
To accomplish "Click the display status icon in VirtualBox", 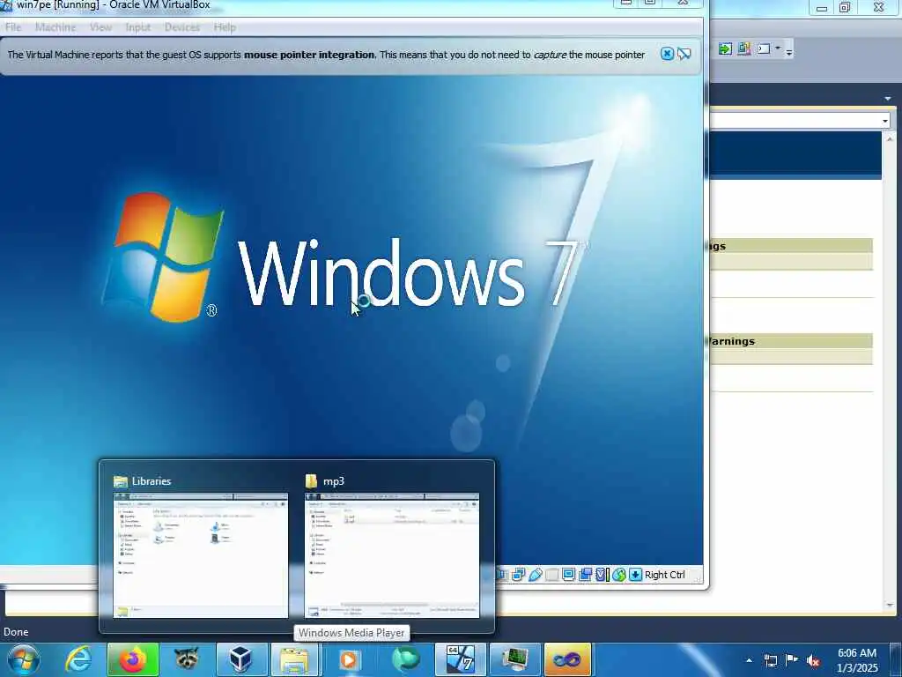I will [569, 575].
